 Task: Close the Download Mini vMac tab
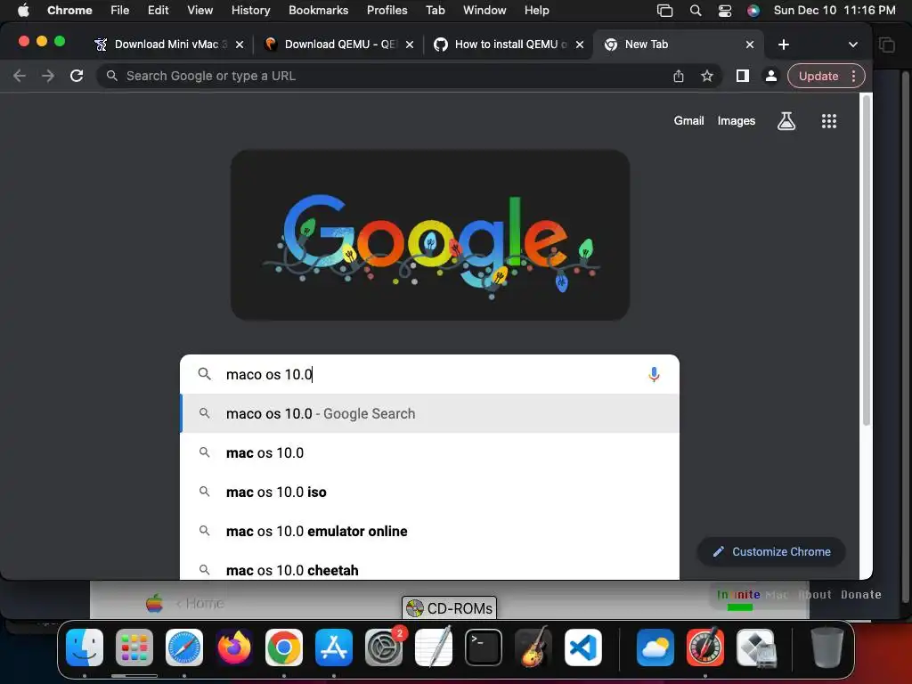point(239,45)
